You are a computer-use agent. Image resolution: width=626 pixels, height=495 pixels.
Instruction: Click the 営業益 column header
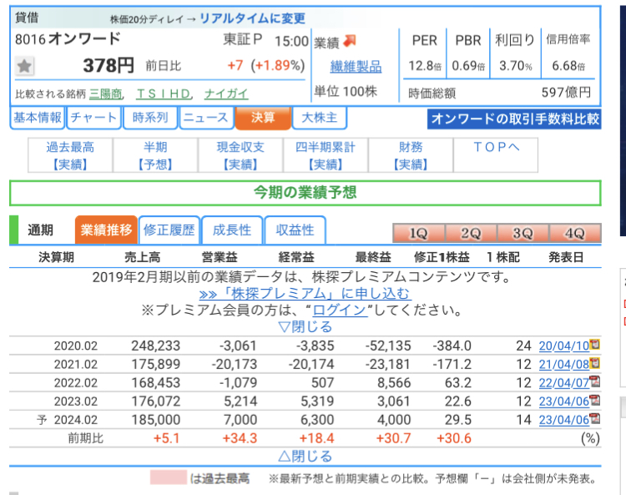(x=220, y=257)
